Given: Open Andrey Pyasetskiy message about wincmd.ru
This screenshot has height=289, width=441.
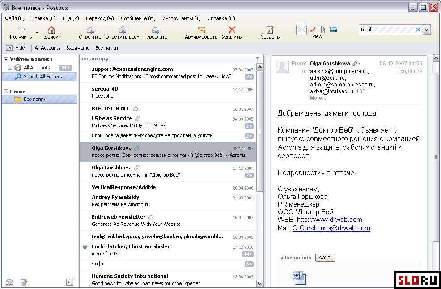Looking at the screenshot, I should tap(168, 201).
